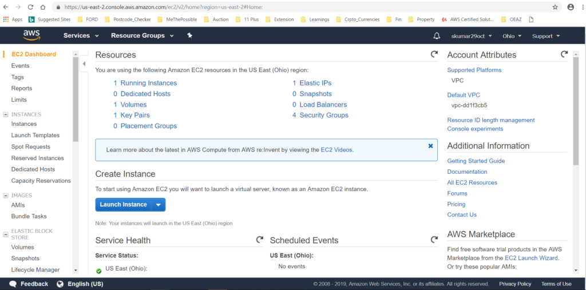This screenshot has height=290, width=586.
Task: Bookmark this page with star icon
Action: click(555, 7)
